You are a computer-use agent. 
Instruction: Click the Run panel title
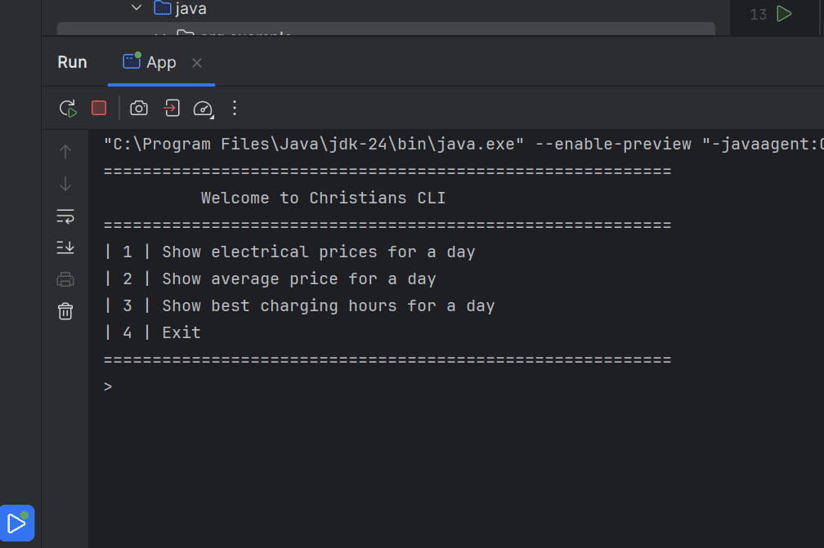(x=72, y=63)
